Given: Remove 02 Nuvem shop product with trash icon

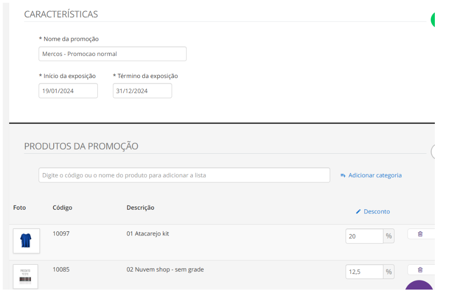Looking at the screenshot, I should (420, 270).
